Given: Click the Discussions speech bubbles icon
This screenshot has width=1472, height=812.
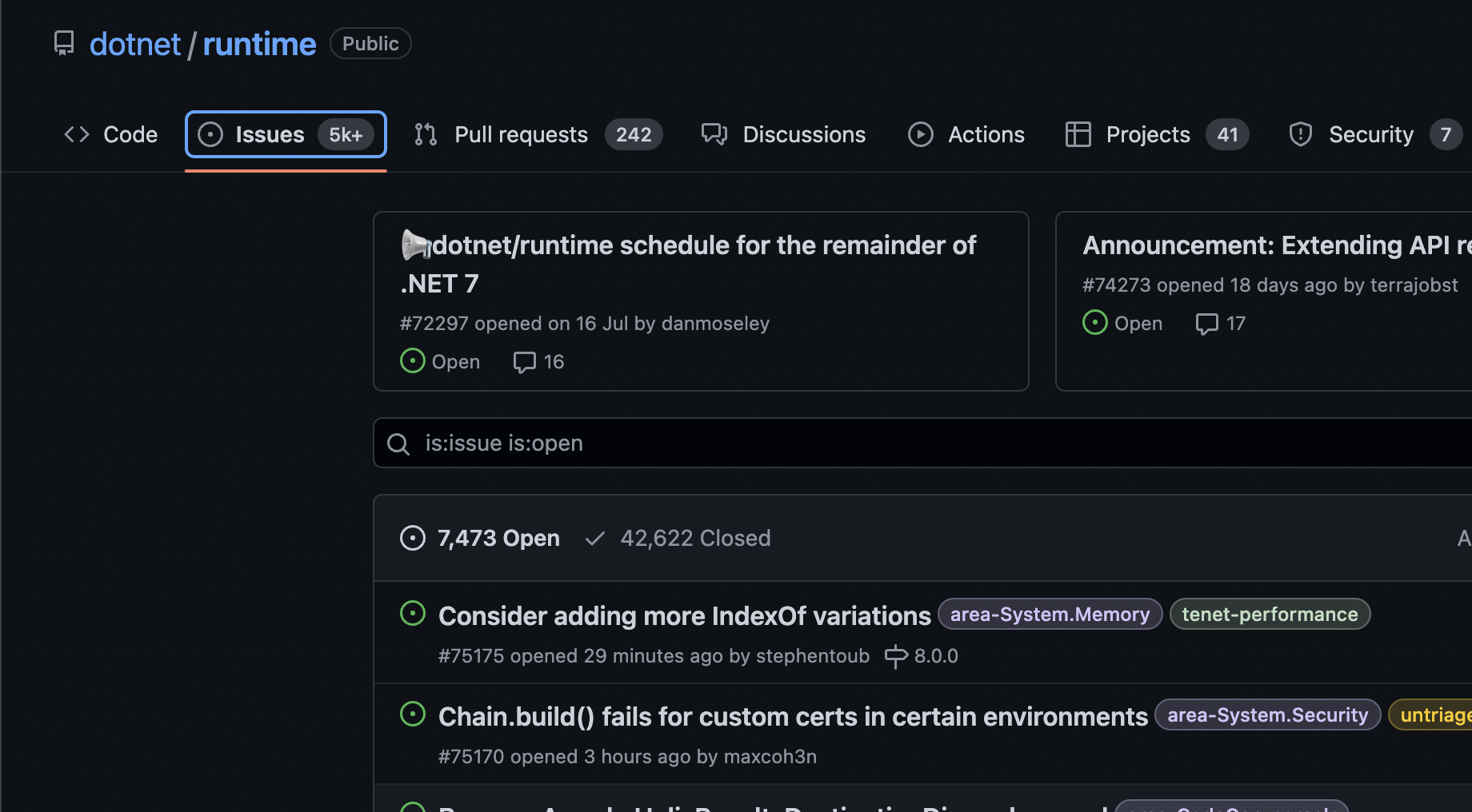Looking at the screenshot, I should [x=714, y=134].
